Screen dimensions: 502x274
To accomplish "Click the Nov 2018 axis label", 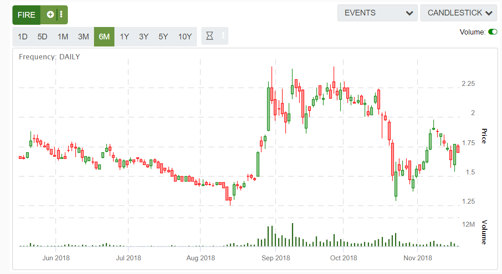I will pos(418,258).
